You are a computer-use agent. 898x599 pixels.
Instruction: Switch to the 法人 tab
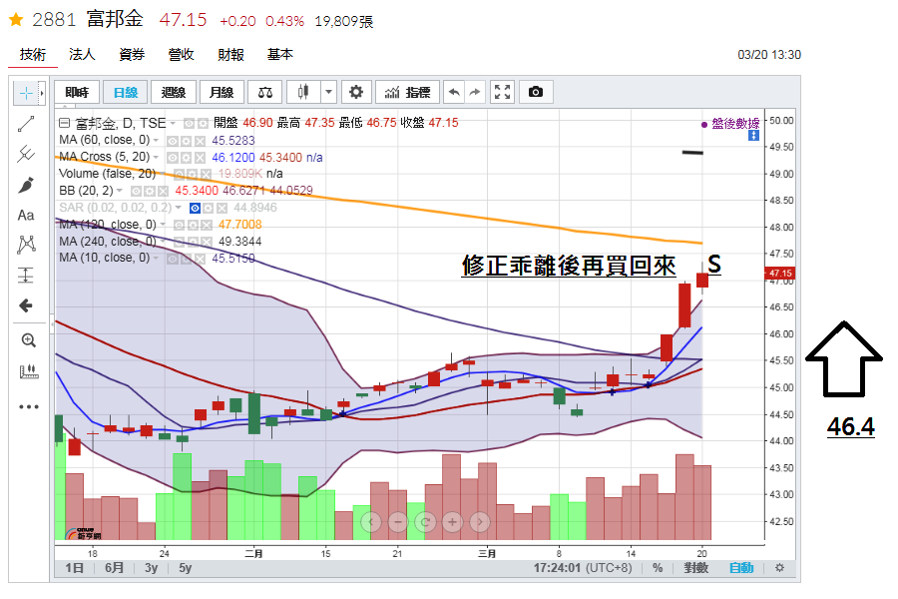pyautogui.click(x=82, y=55)
